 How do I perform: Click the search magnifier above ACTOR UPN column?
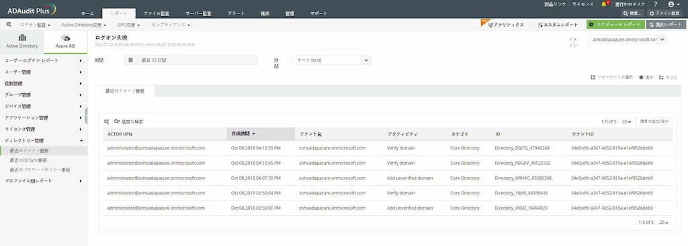[x=106, y=122]
